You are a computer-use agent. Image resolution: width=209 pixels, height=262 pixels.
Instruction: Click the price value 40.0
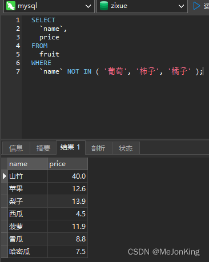click(79, 176)
